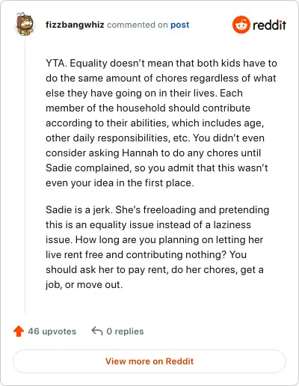The image size is (299, 386).
Task: Click the 'Sadie is a jerk' sentence
Action: coord(79,209)
